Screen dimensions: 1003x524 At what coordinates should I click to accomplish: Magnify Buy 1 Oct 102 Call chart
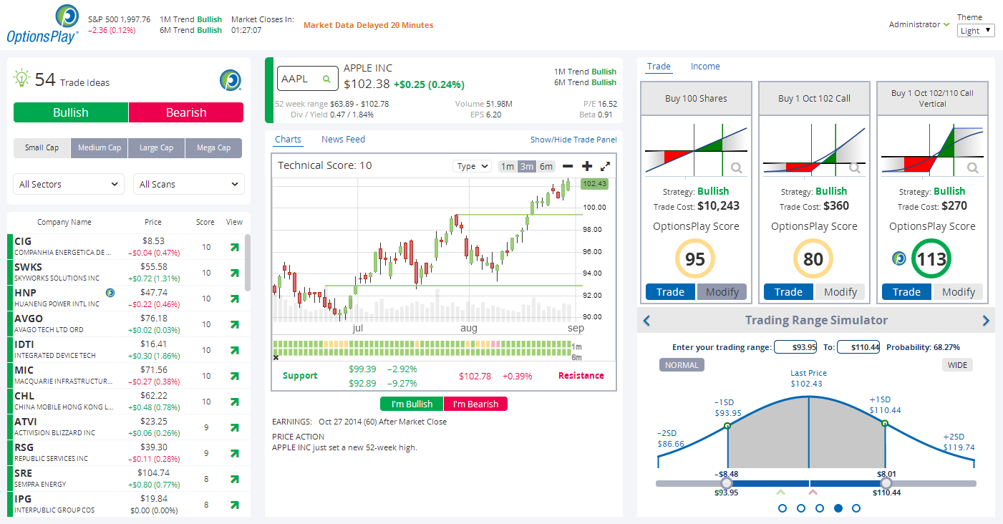coord(855,168)
